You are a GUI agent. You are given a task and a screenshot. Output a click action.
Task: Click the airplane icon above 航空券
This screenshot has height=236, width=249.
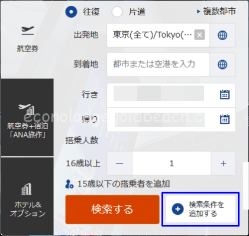pyautogui.click(x=28, y=31)
